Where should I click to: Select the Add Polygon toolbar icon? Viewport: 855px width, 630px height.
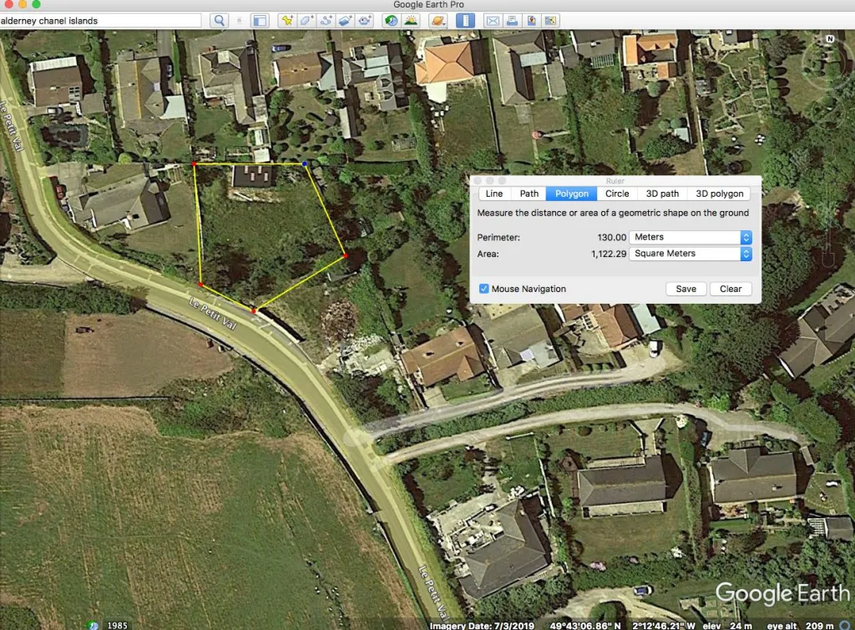tap(306, 20)
